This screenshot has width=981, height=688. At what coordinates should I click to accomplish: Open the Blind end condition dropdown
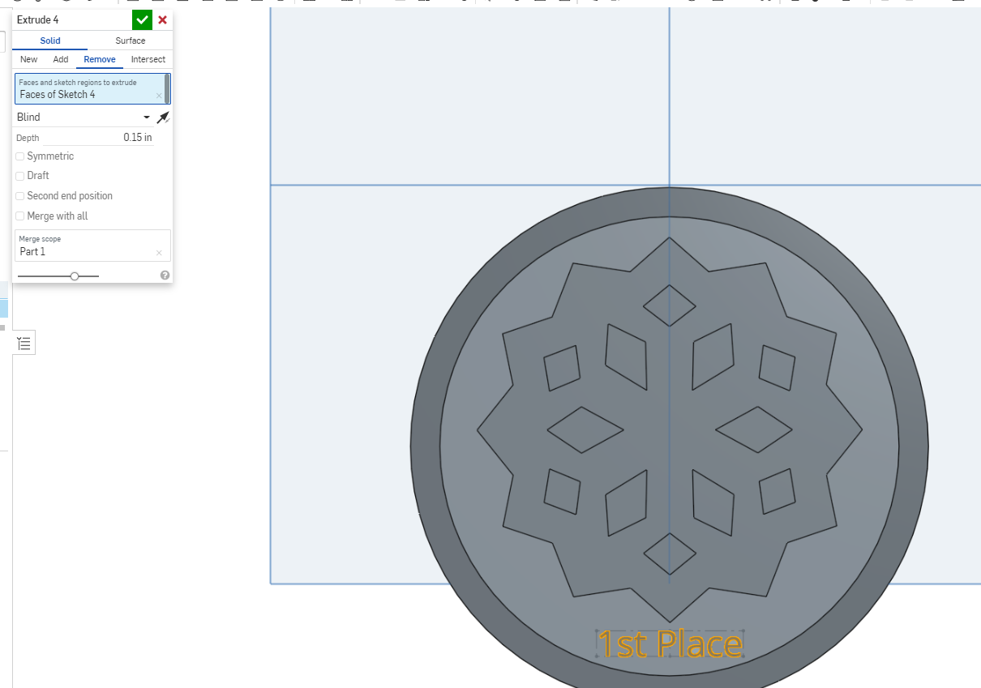148,117
